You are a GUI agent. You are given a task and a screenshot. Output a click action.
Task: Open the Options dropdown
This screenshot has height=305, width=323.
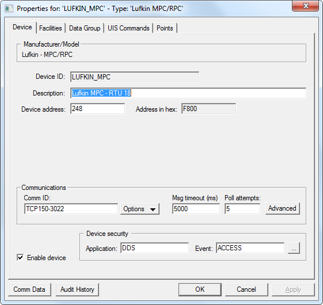(140, 209)
